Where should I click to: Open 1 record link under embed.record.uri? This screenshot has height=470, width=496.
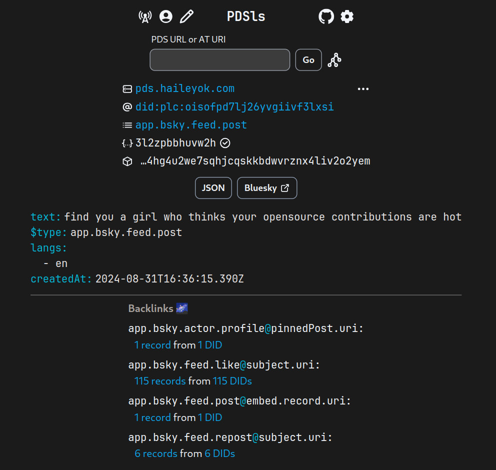[x=152, y=417]
